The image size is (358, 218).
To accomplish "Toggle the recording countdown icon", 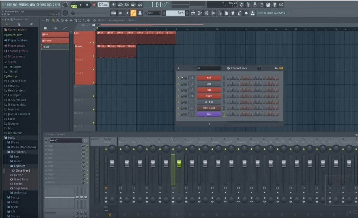I will coord(127,5).
